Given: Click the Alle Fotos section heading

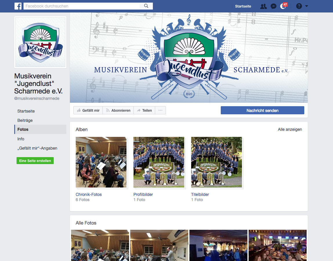Looking at the screenshot, I should (x=86, y=223).
